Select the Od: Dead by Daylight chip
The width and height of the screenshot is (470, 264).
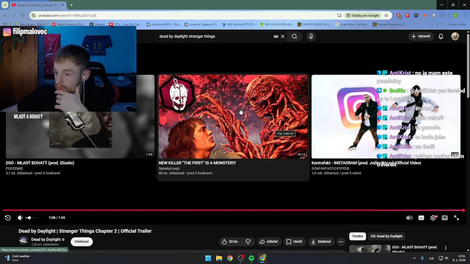tap(386, 236)
